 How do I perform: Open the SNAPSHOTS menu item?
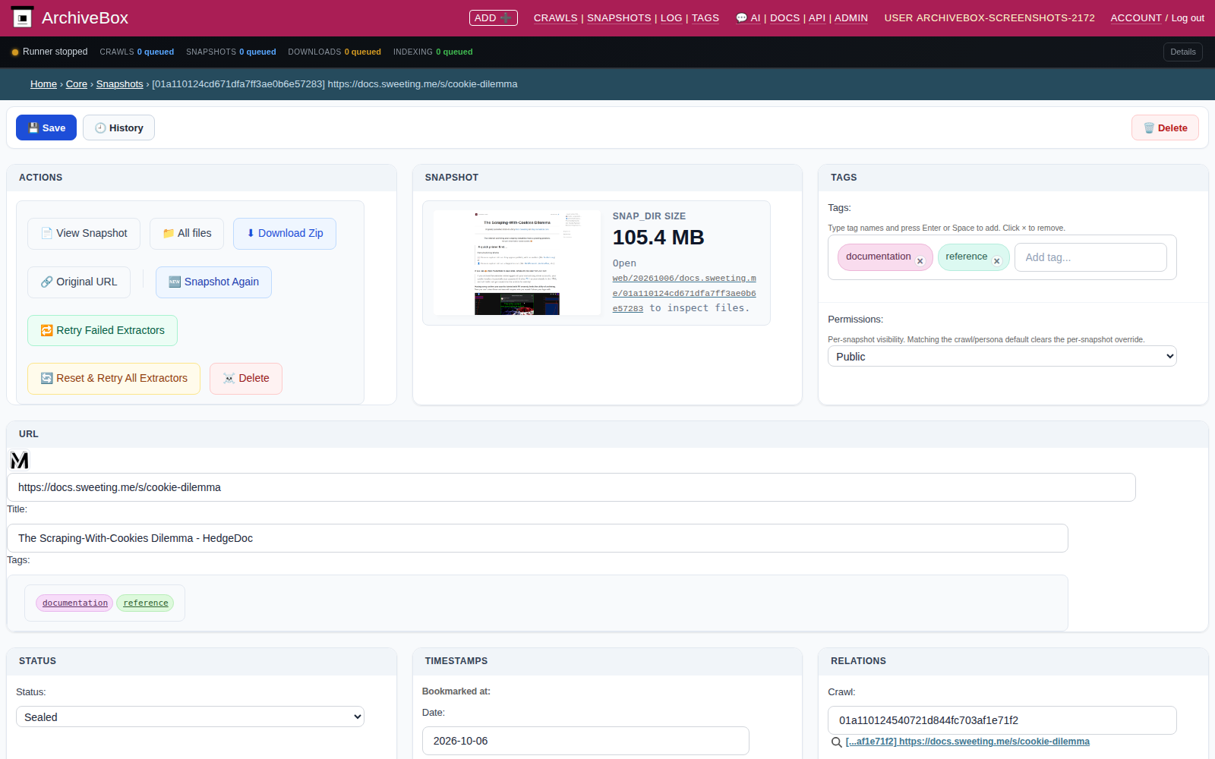click(619, 18)
